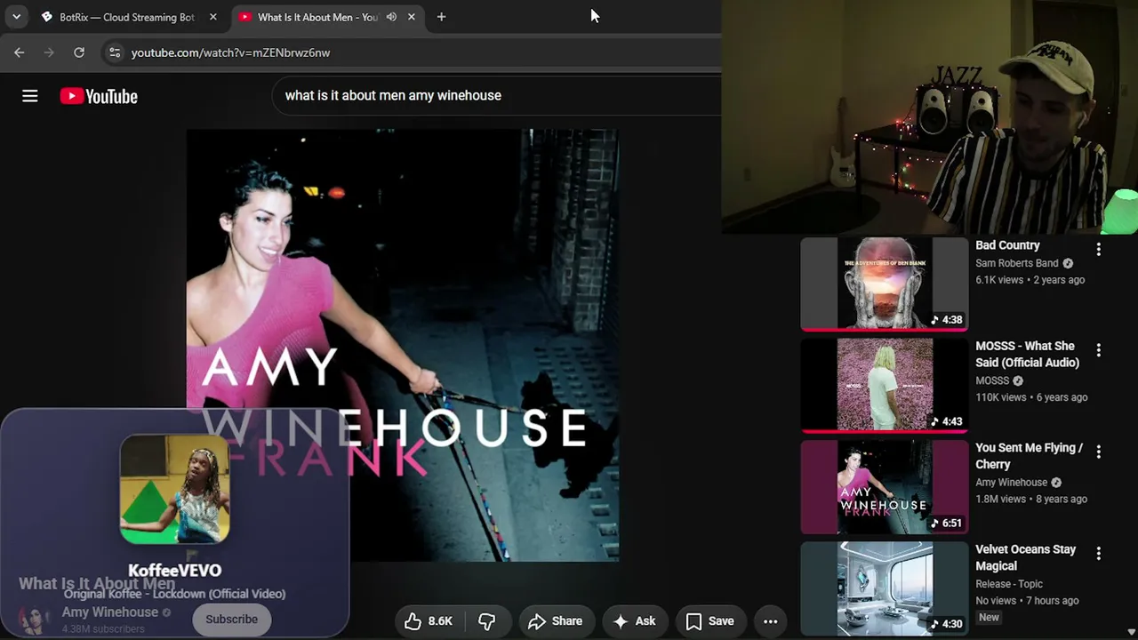Open the Amy Winehouse channel name link
The image size is (1138, 640).
pos(110,612)
